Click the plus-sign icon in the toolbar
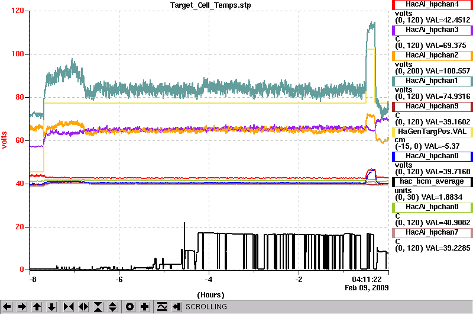This screenshot has height=314, width=473. tap(145, 307)
